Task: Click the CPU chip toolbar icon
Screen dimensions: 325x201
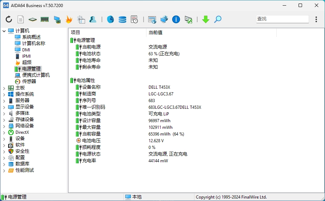Action: click(x=33, y=19)
